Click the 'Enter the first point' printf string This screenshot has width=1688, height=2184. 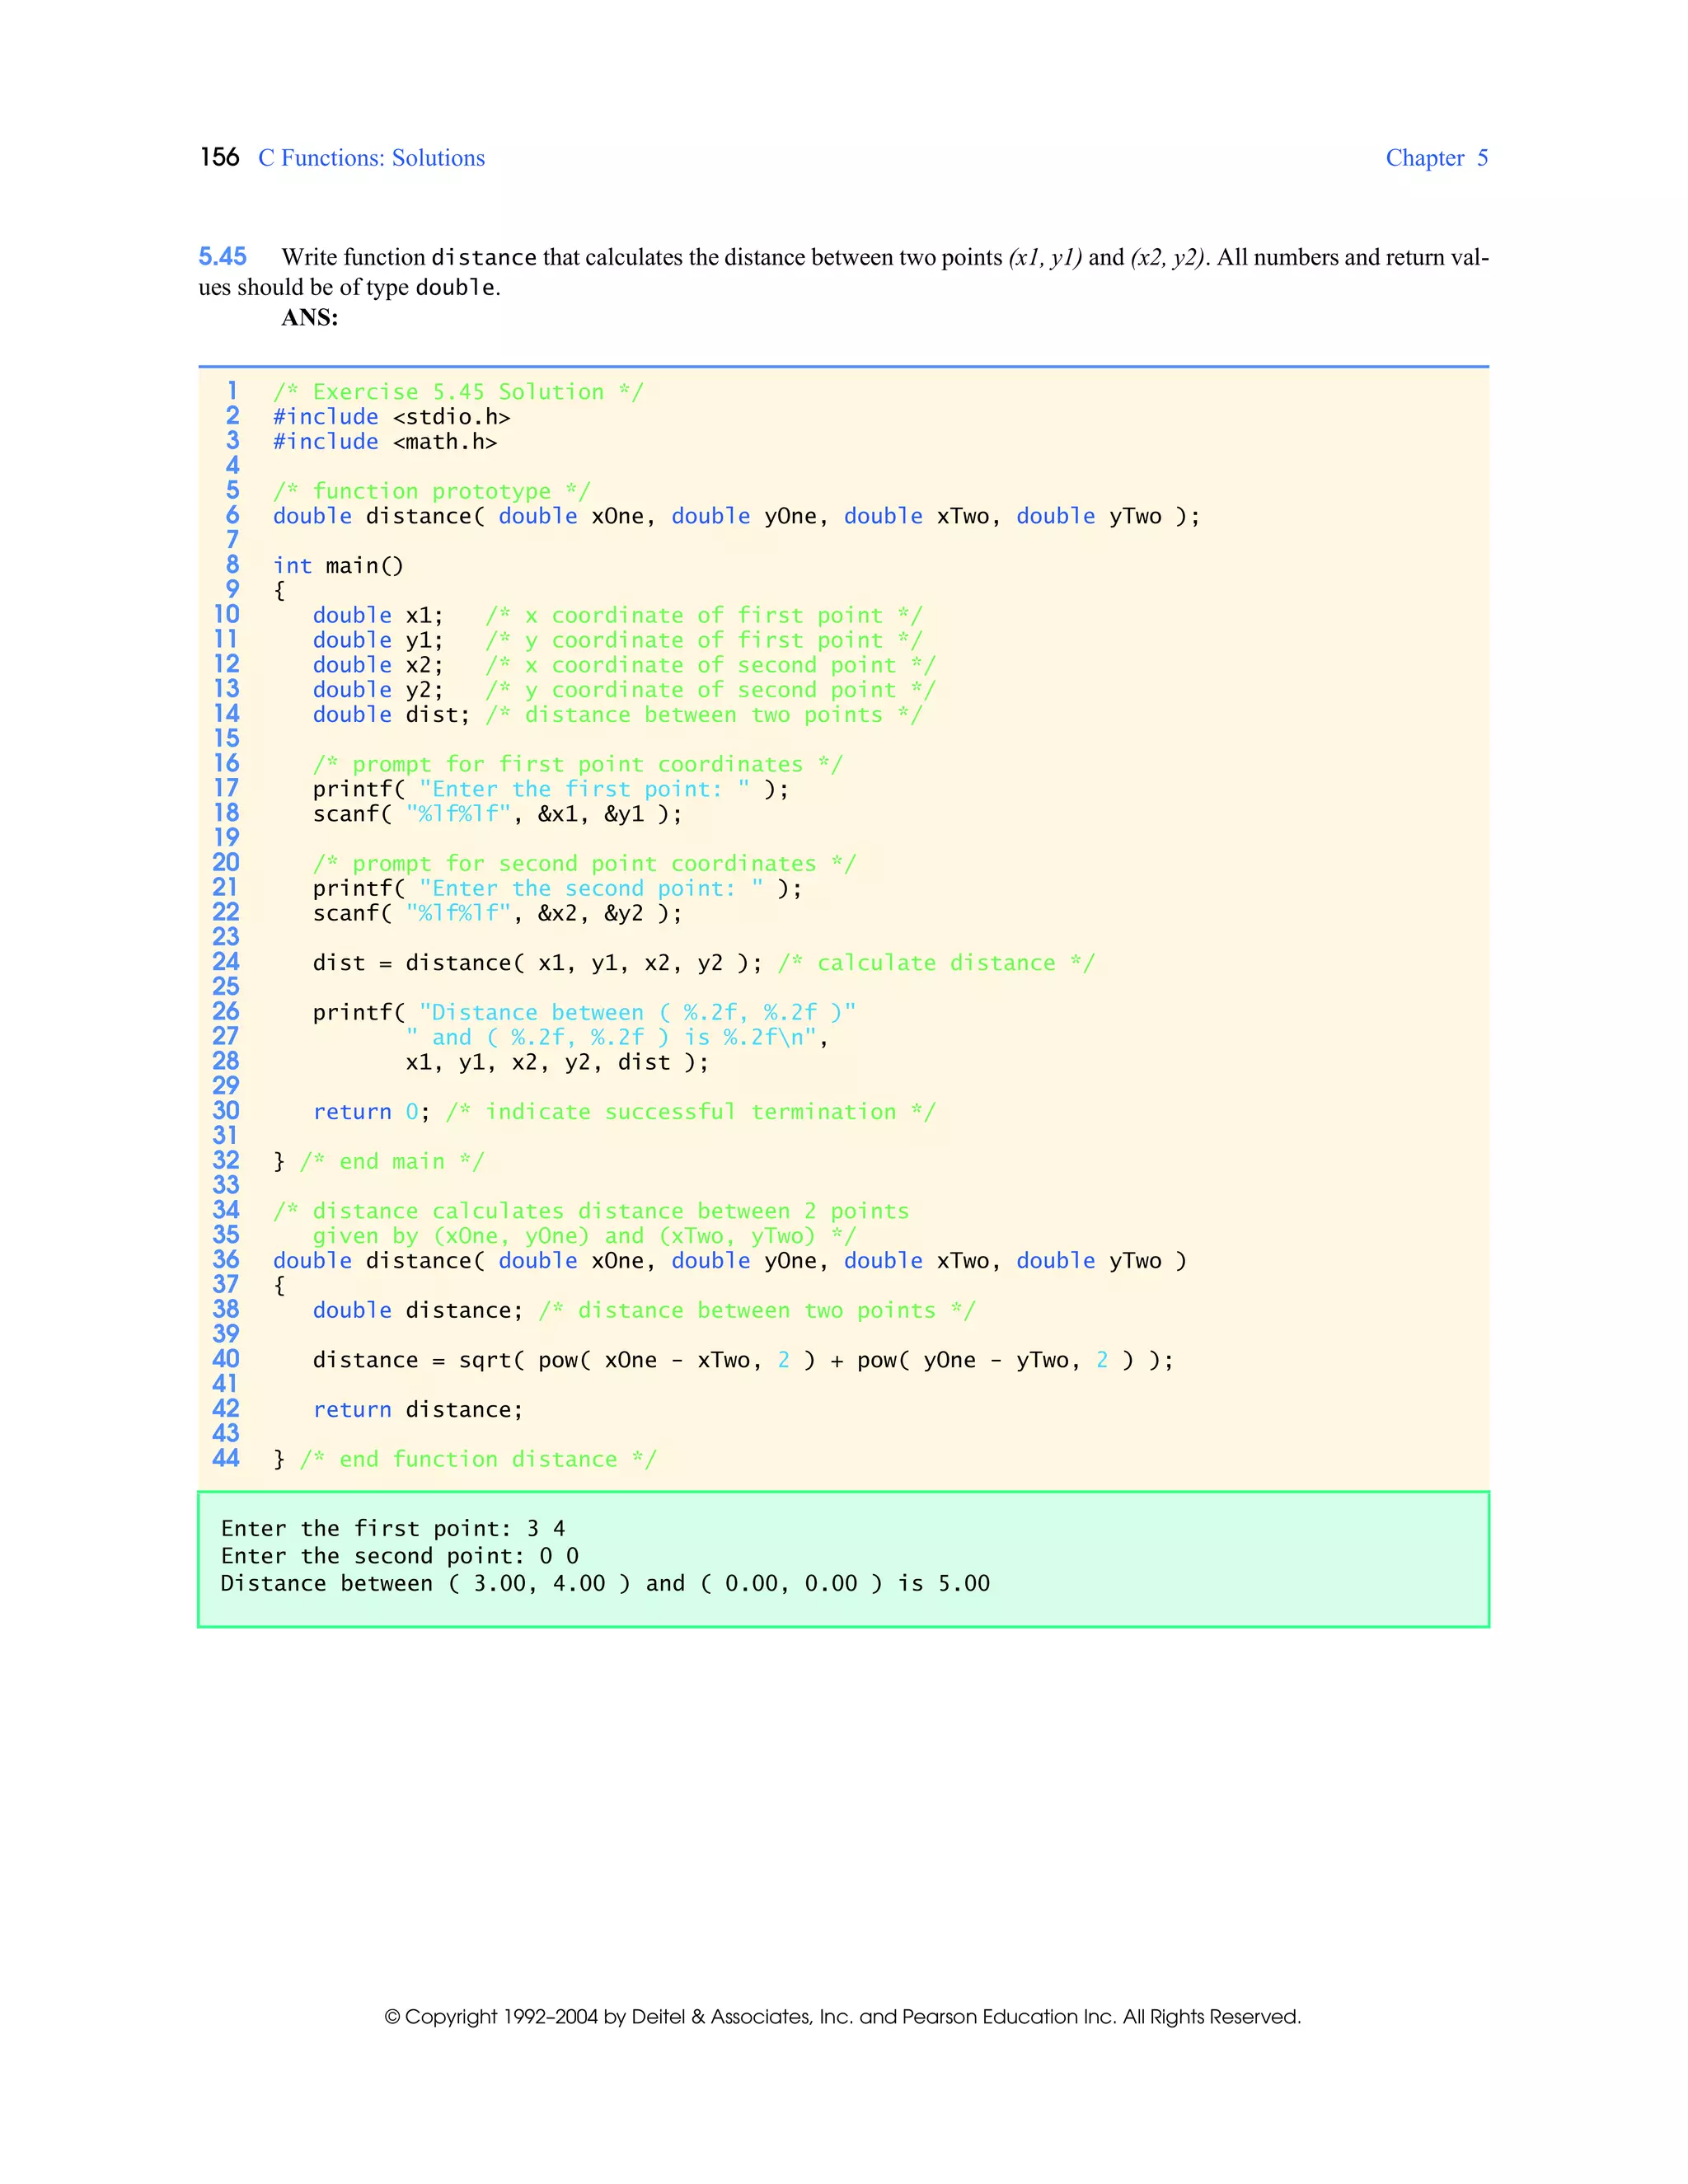pyautogui.click(x=584, y=789)
